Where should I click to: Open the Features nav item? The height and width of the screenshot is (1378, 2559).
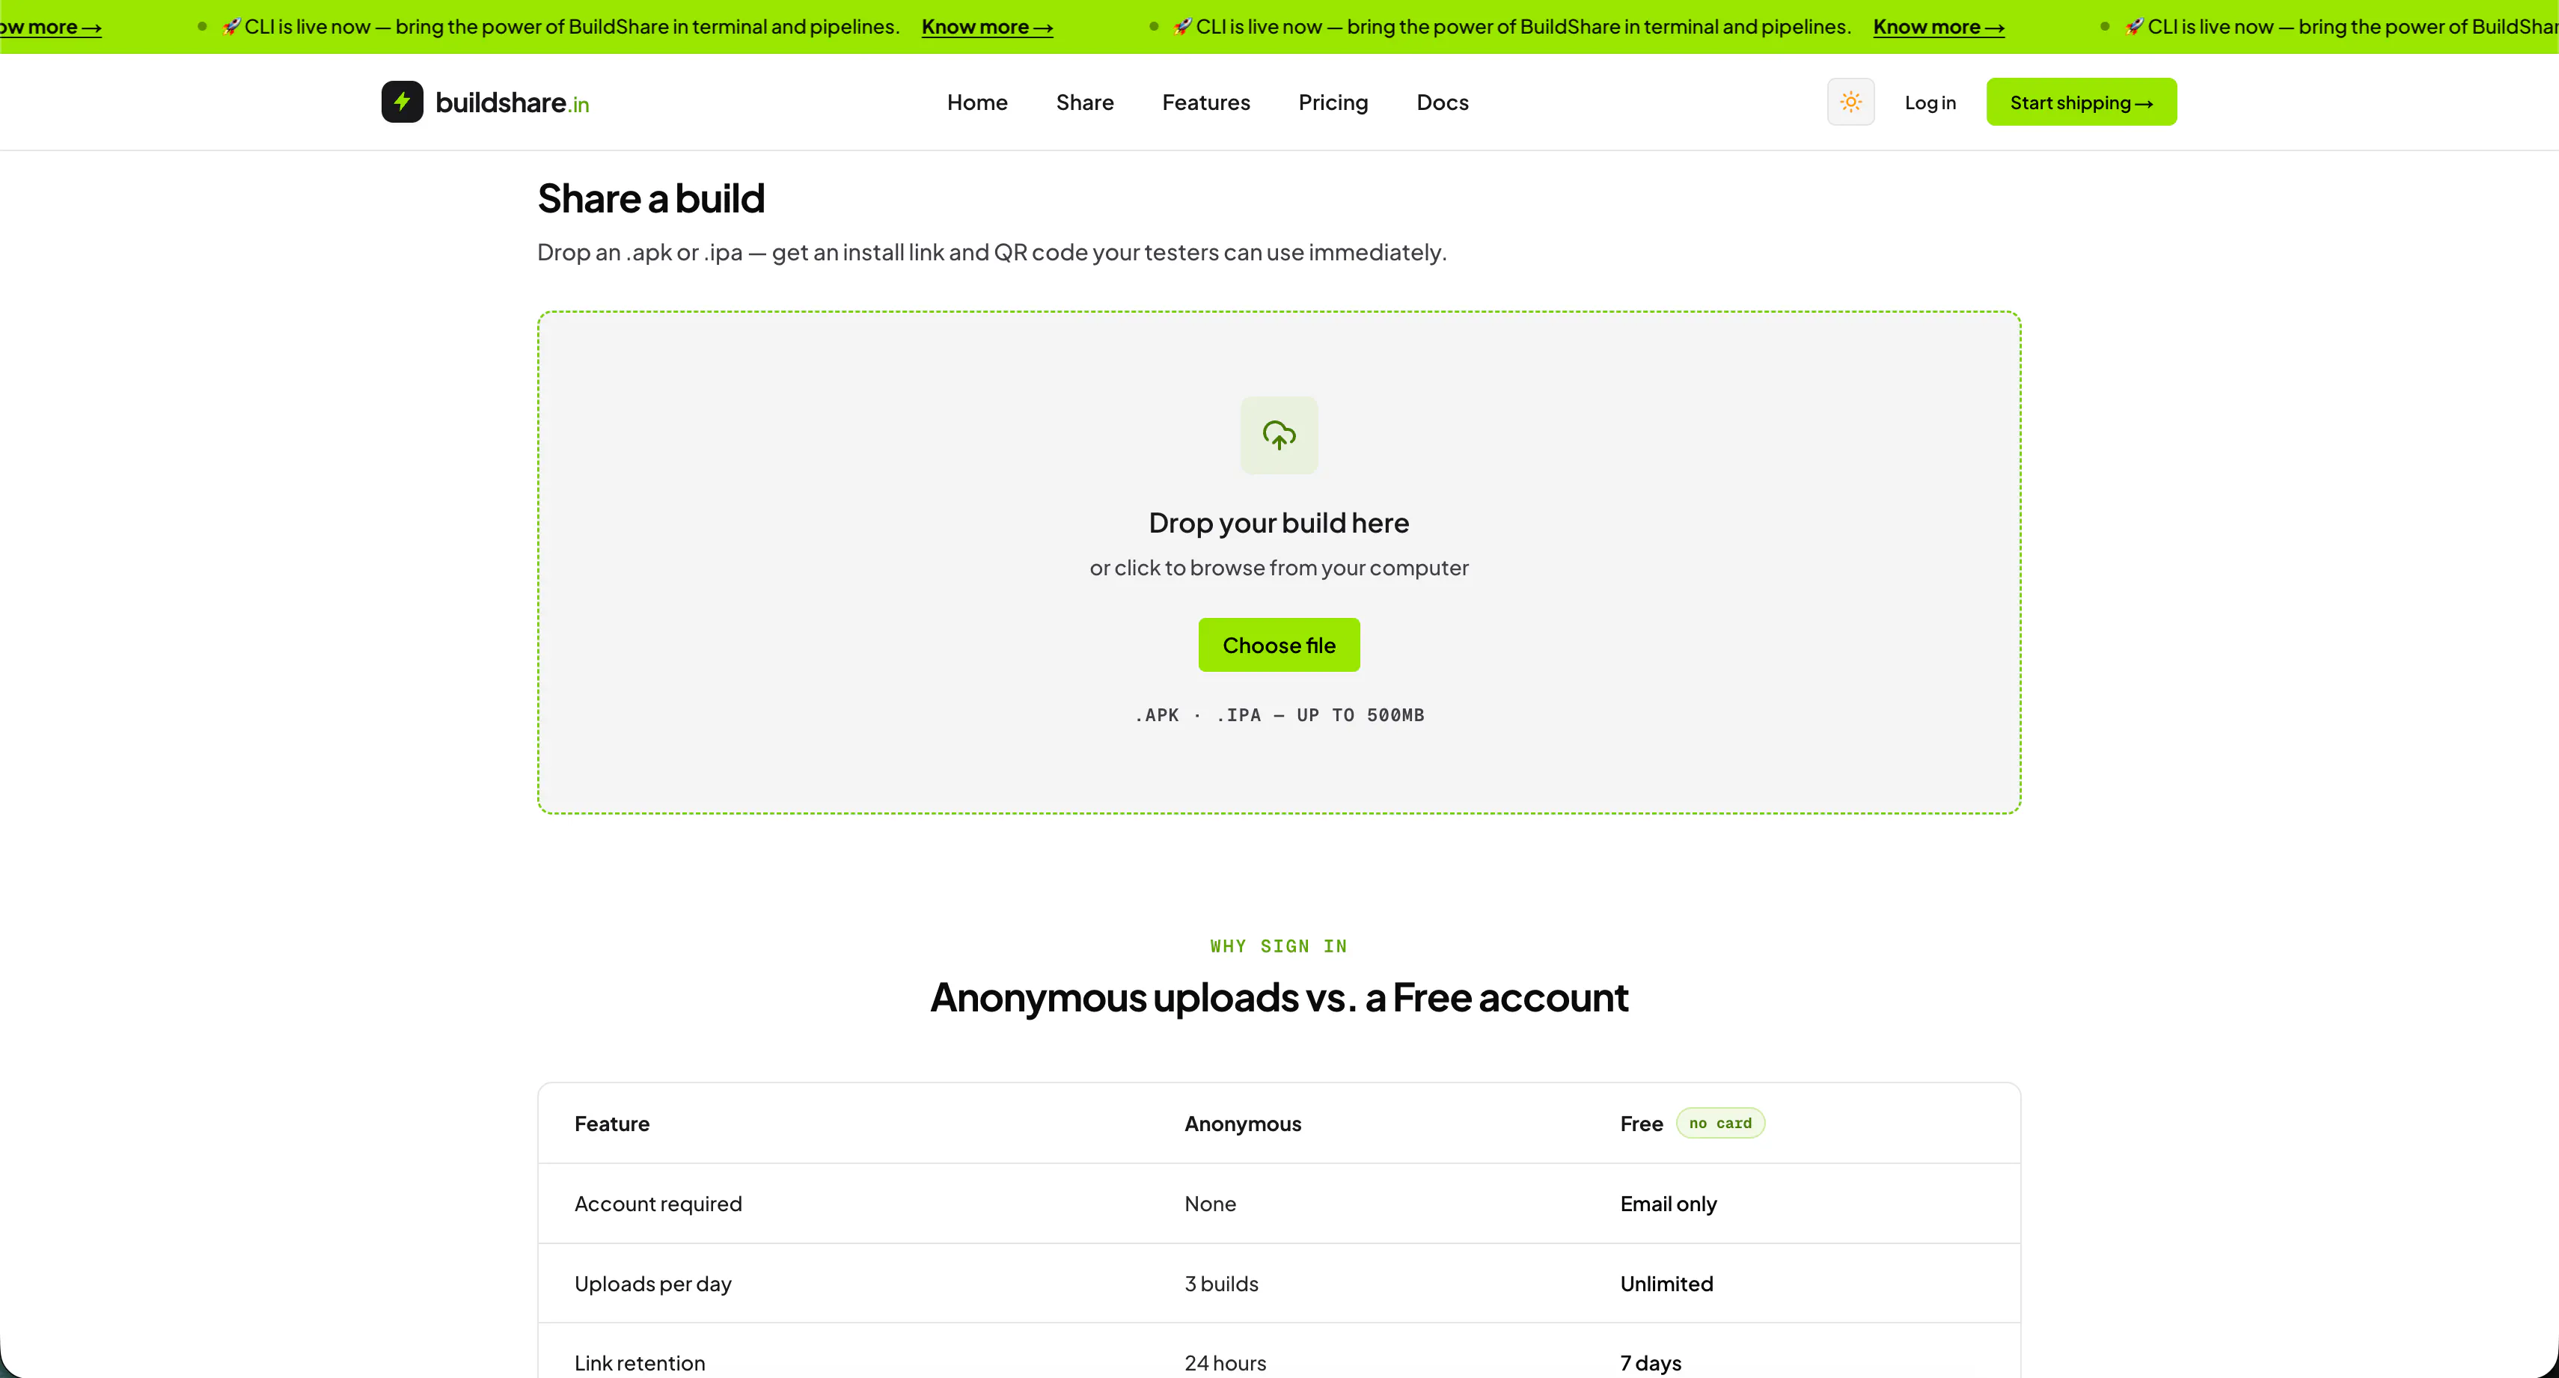(x=1206, y=102)
